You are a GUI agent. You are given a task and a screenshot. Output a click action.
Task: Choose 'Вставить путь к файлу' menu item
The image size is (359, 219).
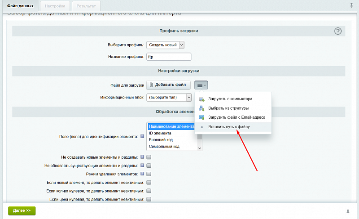233,127
